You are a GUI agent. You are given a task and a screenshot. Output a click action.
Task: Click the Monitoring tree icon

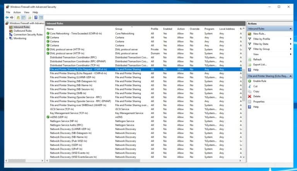coord(11,38)
